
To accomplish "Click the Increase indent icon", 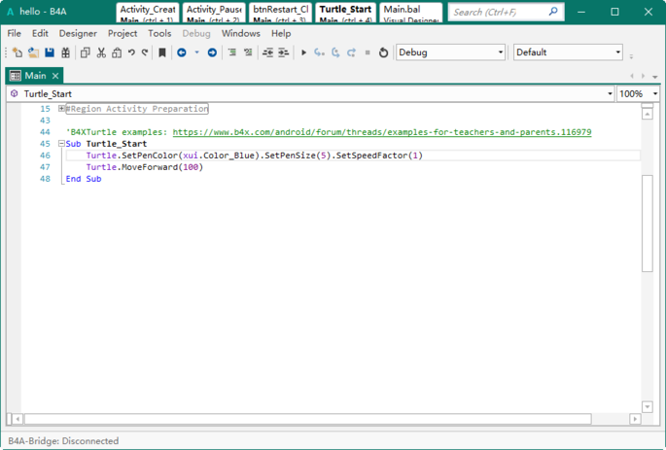I will point(283,52).
